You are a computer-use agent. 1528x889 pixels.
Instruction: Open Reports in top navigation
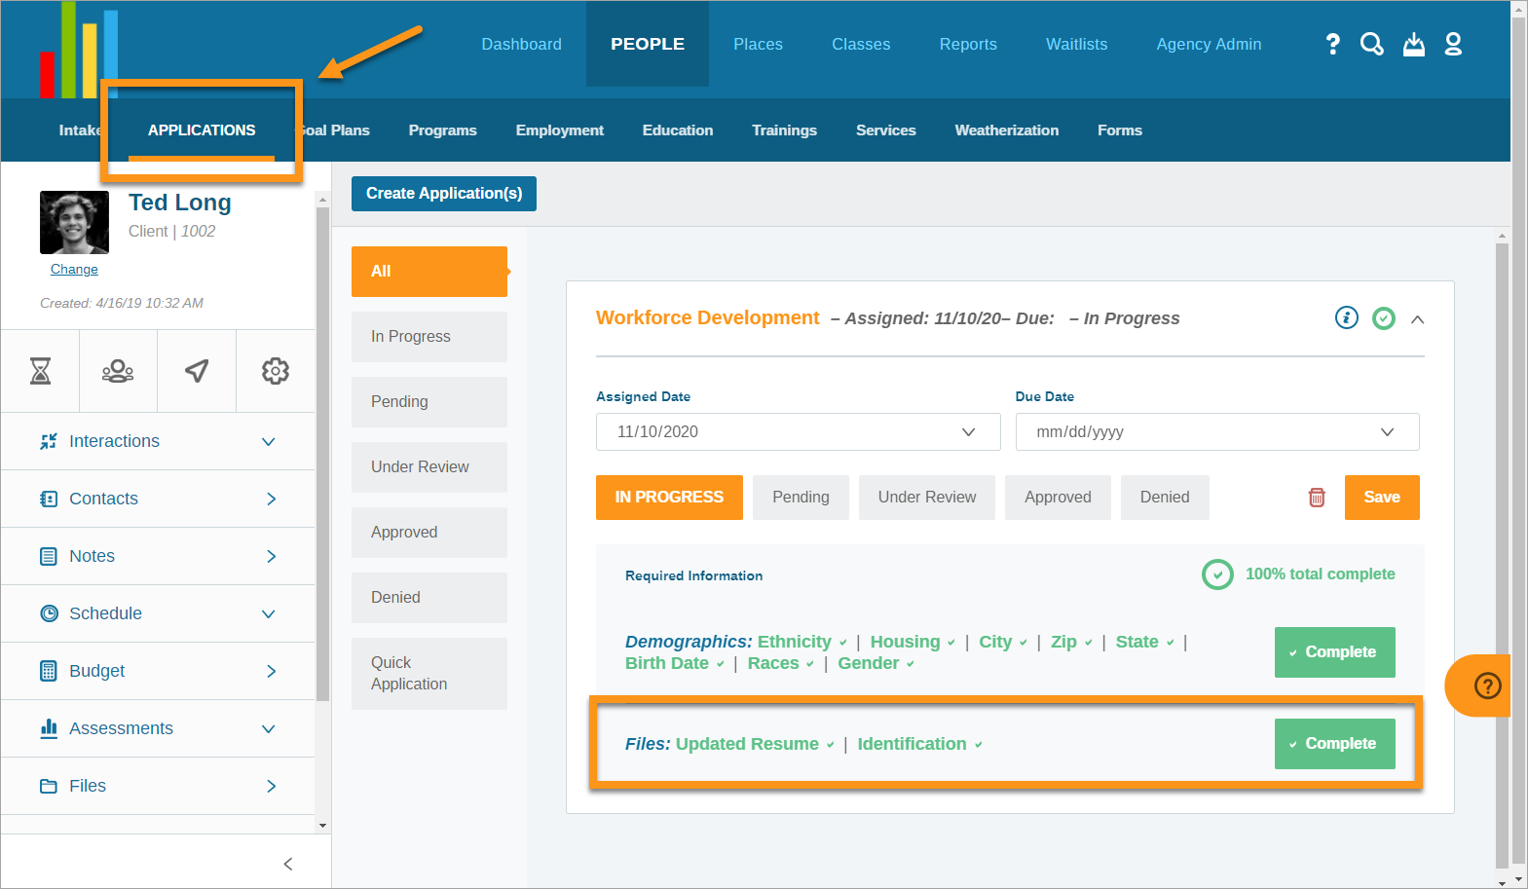pyautogui.click(x=968, y=44)
